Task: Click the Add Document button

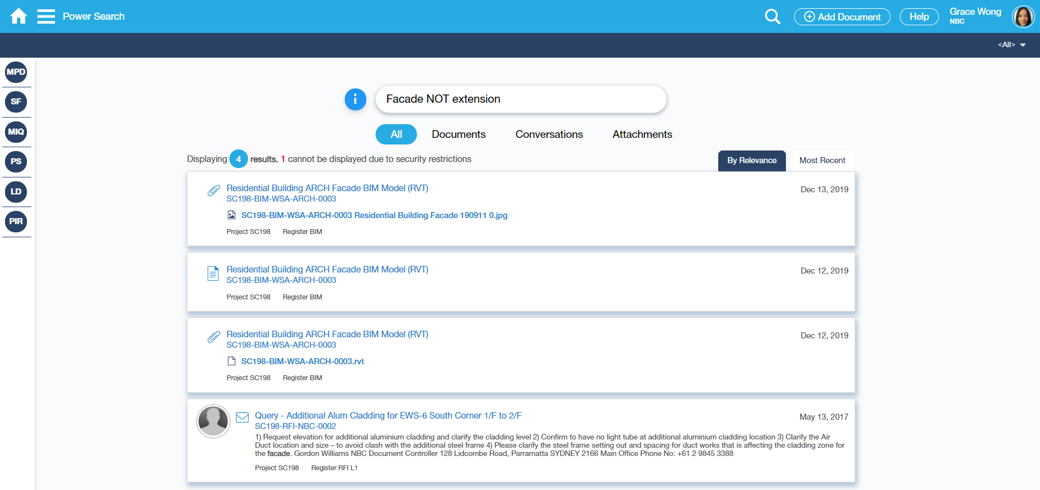Action: tap(842, 17)
